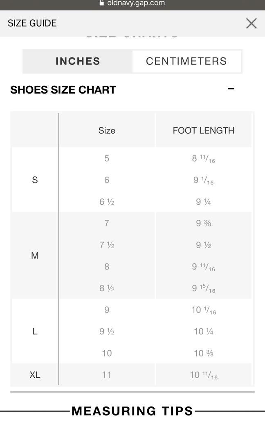Select the M size group cell
265x443 pixels.
pyautogui.click(x=35, y=256)
